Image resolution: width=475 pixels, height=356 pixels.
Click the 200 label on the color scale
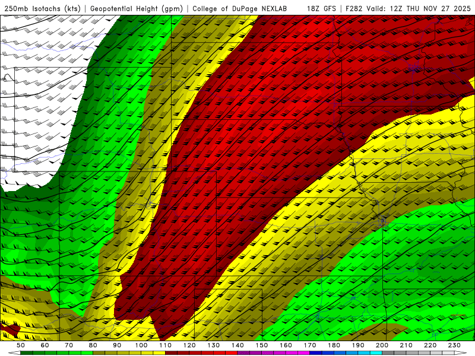click(x=382, y=345)
